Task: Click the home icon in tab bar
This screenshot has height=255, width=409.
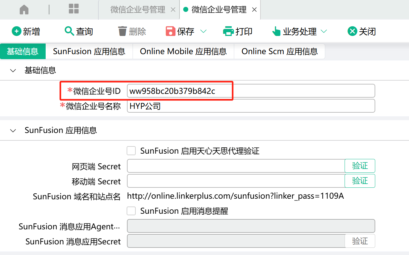Action: (x=24, y=10)
